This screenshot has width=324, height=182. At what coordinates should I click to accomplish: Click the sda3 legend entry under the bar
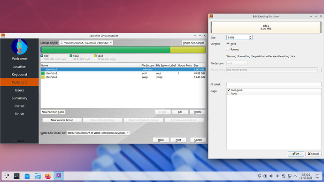pyautogui.click(x=105, y=57)
